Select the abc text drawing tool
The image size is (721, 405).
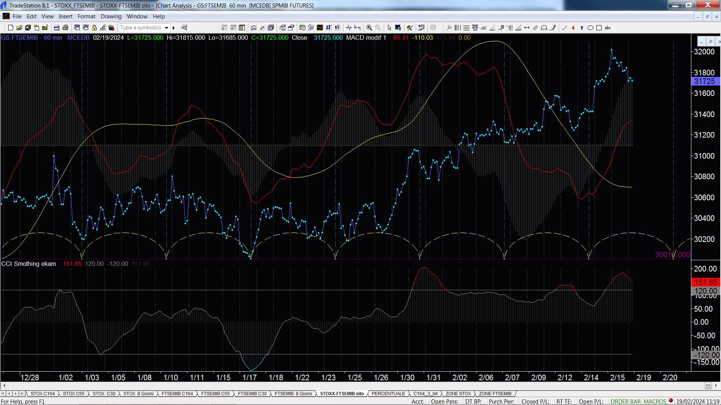tap(608, 28)
